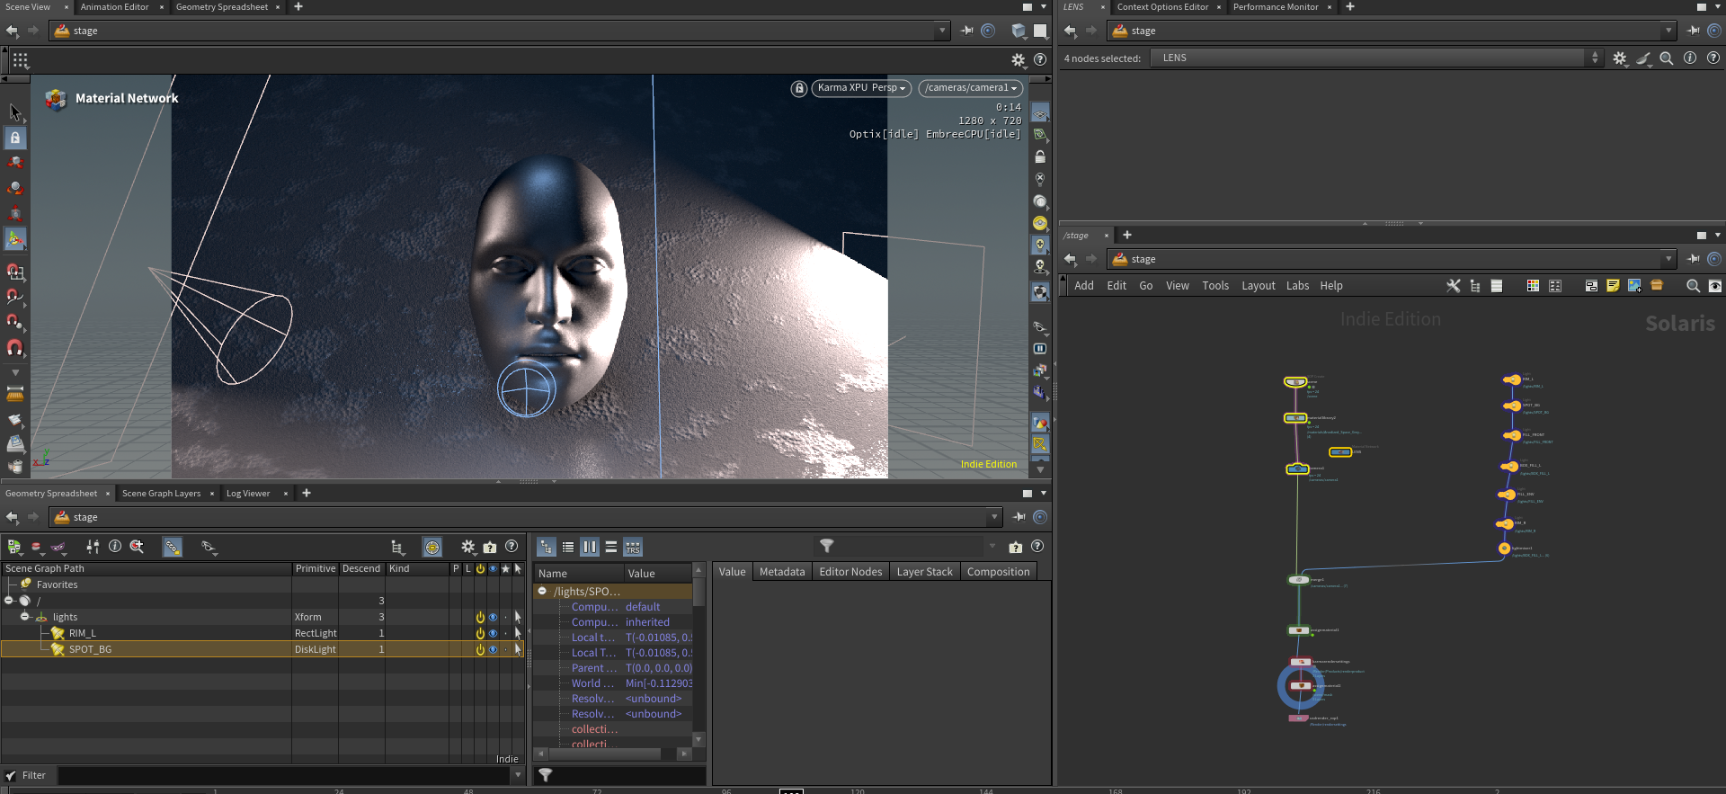Open network editor stage path dropdown
The width and height of the screenshot is (1726, 794).
pos(1668,259)
